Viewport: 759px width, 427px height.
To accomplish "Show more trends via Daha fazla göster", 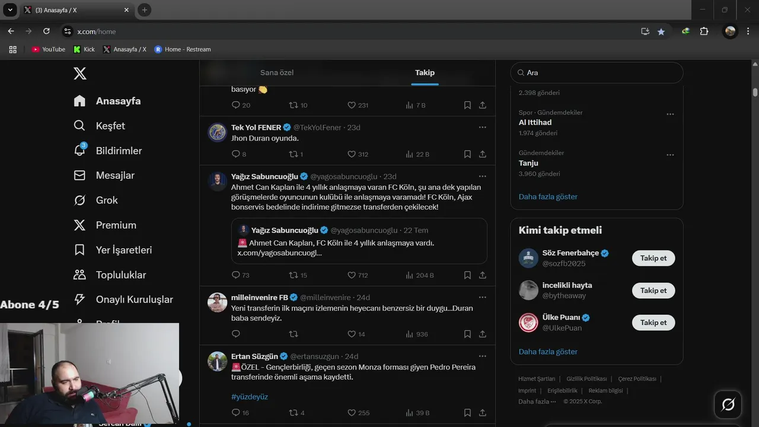I will [548, 196].
